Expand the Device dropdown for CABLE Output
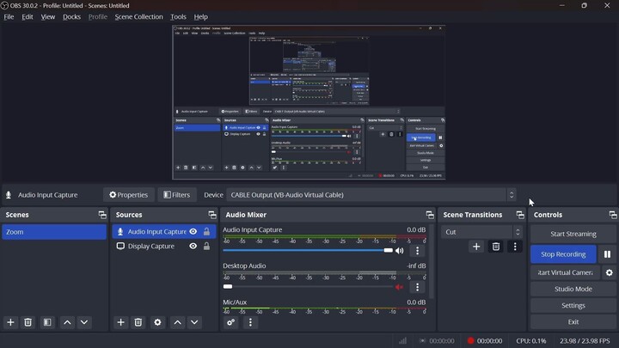Screen dimensions: 619x348 [512, 195]
